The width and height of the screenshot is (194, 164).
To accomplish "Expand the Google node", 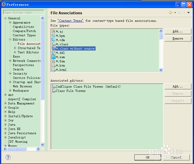I will 5,107.
